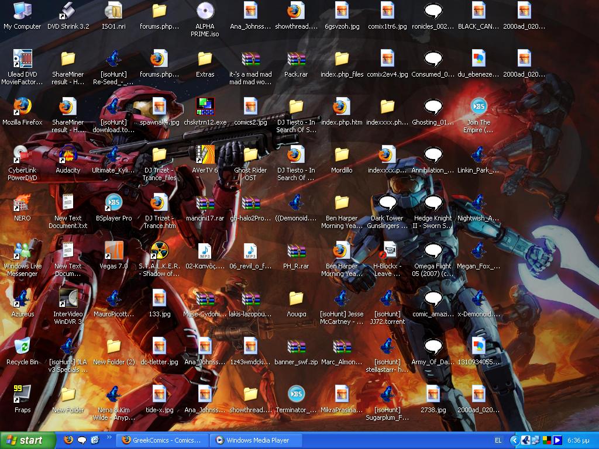Select the New Folder (2) folder
Screen dimensions: 599x449
[x=113, y=351]
